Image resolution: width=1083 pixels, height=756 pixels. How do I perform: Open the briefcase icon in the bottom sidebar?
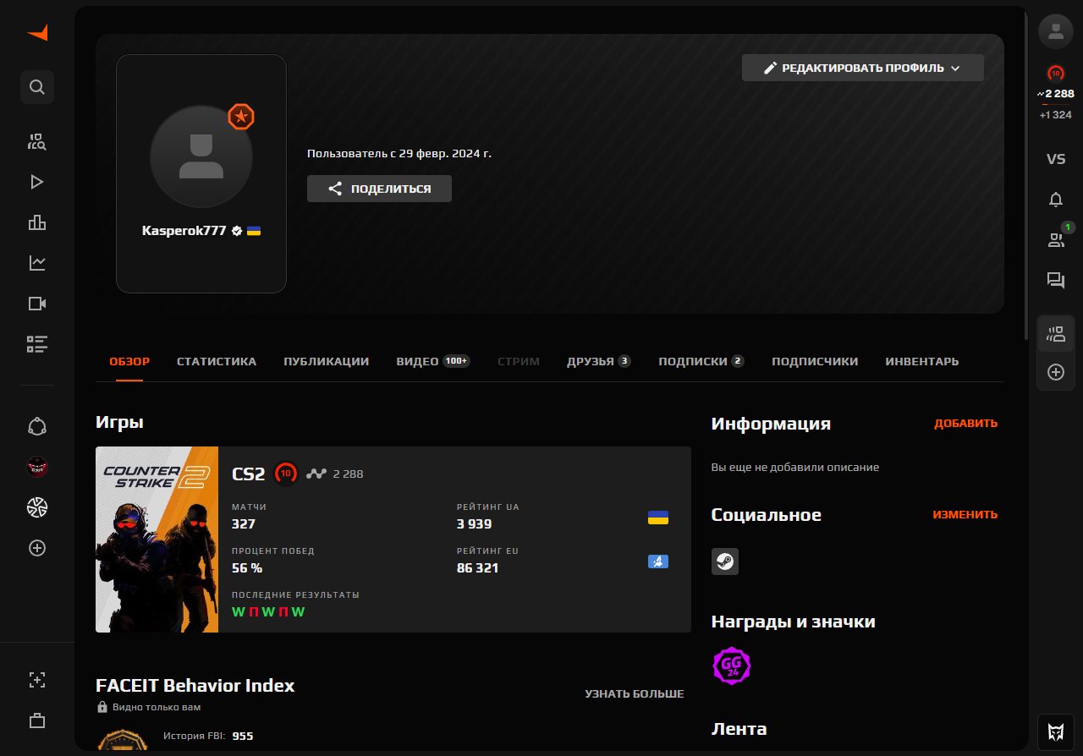pyautogui.click(x=37, y=721)
